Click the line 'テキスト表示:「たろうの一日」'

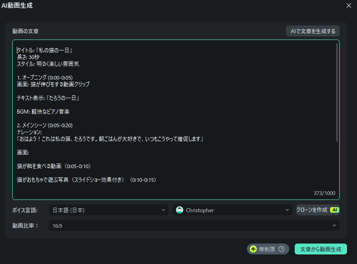[48, 98]
